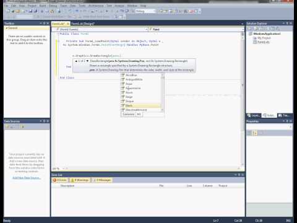The image size is (297, 223).
Task: Select Aqua in the IntelliSense list
Action: (x=140, y=84)
